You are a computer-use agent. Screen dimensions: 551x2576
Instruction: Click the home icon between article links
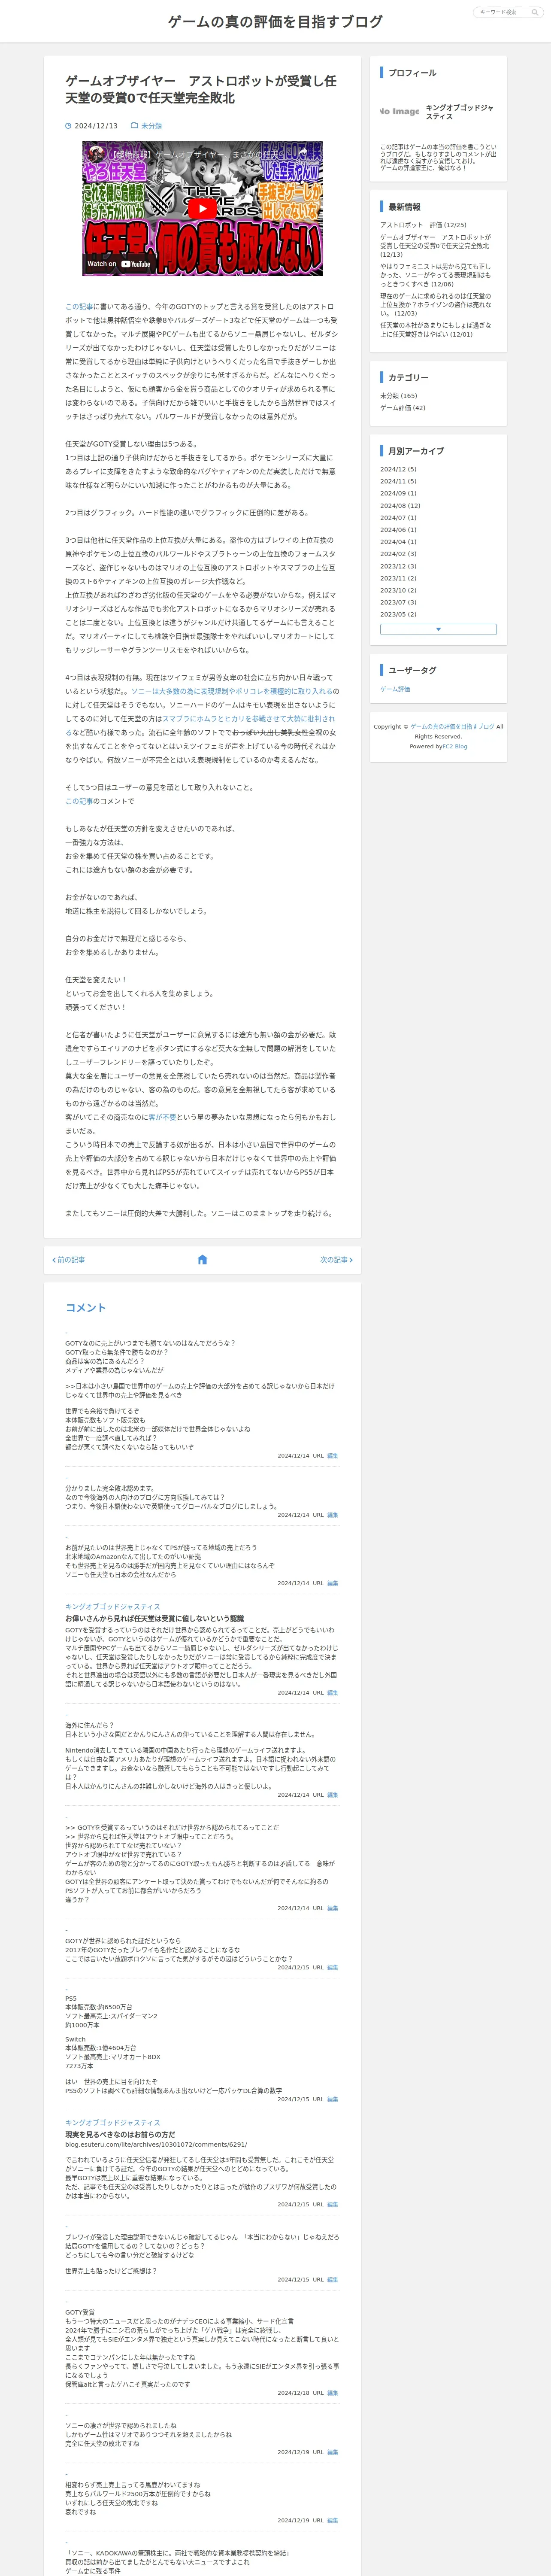coord(202,1260)
